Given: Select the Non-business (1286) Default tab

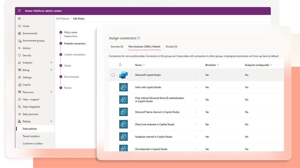Looking at the screenshot, I should 144,46.
